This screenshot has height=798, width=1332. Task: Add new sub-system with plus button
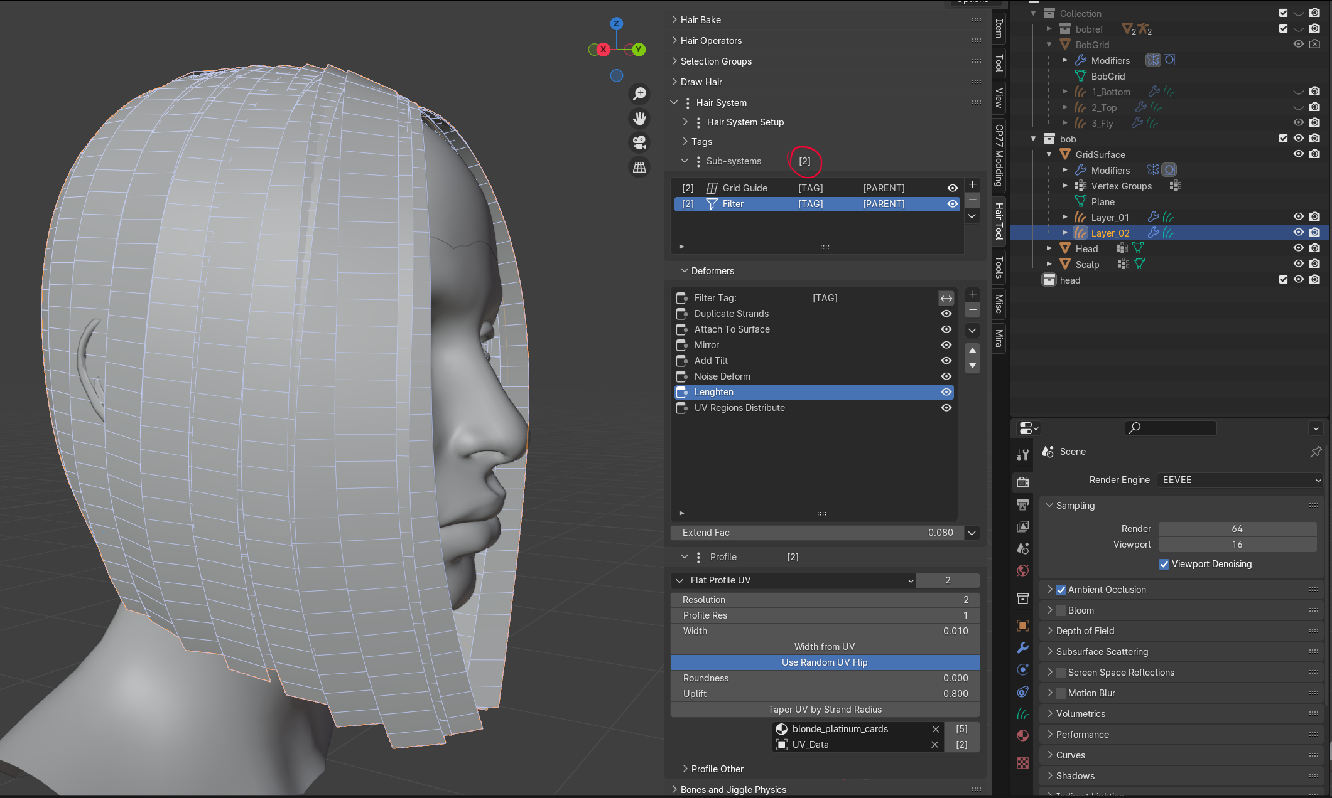click(972, 184)
